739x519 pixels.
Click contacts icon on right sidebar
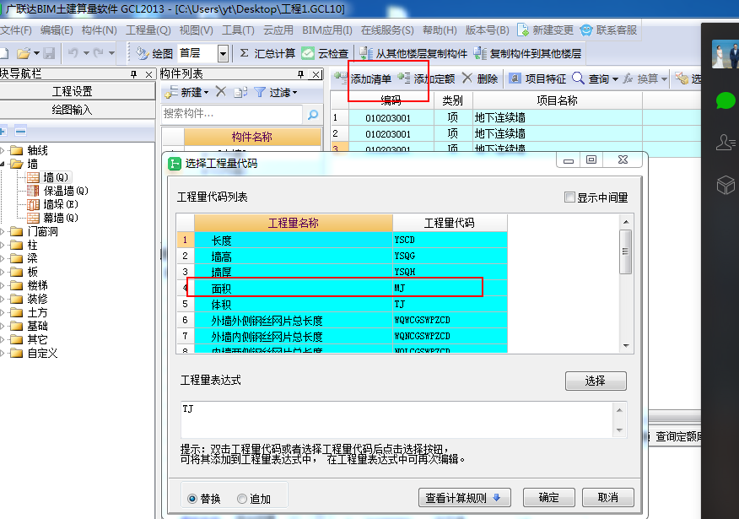coord(726,142)
